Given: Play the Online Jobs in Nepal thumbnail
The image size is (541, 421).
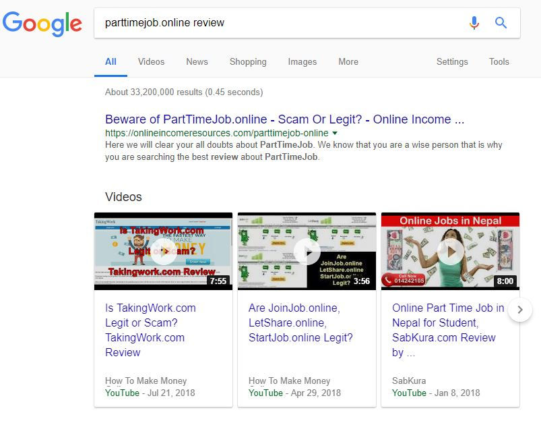Looking at the screenshot, I should point(450,251).
